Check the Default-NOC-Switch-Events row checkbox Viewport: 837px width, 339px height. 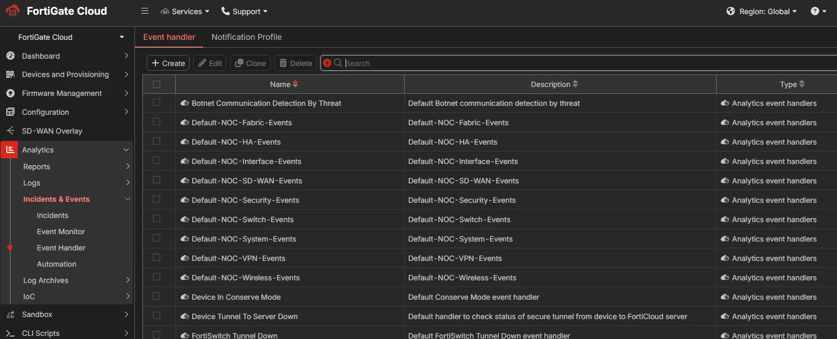157,218
